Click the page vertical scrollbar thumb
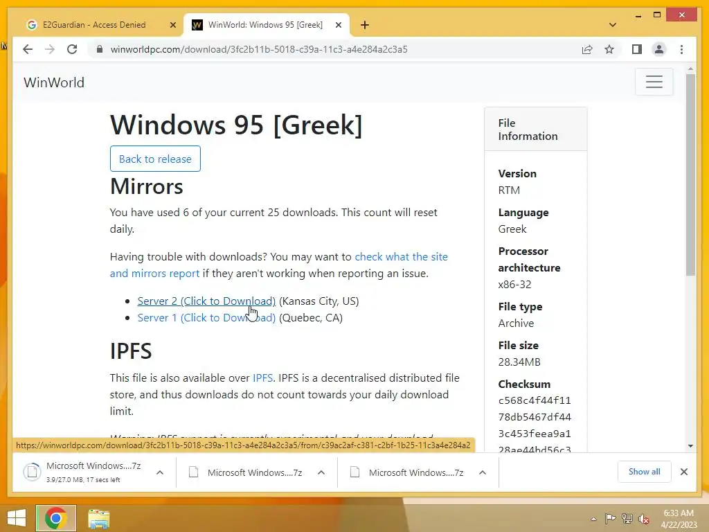The image size is (709, 532). click(x=690, y=174)
